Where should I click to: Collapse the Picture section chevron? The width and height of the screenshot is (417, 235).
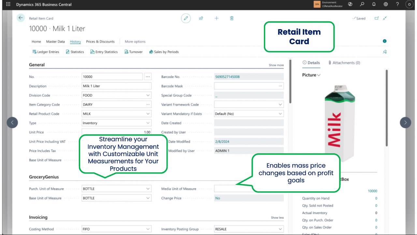tap(319, 75)
